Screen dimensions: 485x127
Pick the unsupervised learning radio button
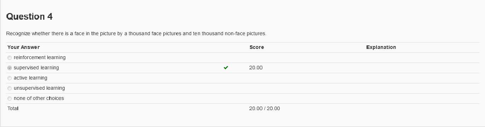(x=10, y=88)
